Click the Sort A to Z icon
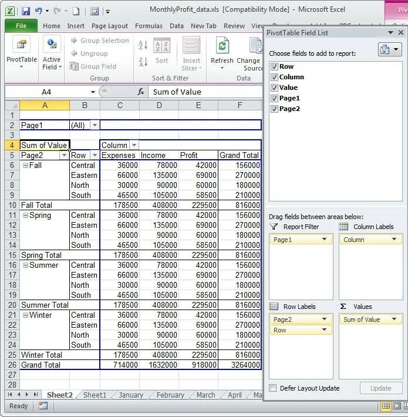The height and width of the screenshot is (417, 408). [143, 45]
